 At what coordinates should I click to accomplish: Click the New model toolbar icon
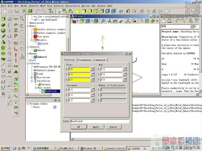coord(5,11)
